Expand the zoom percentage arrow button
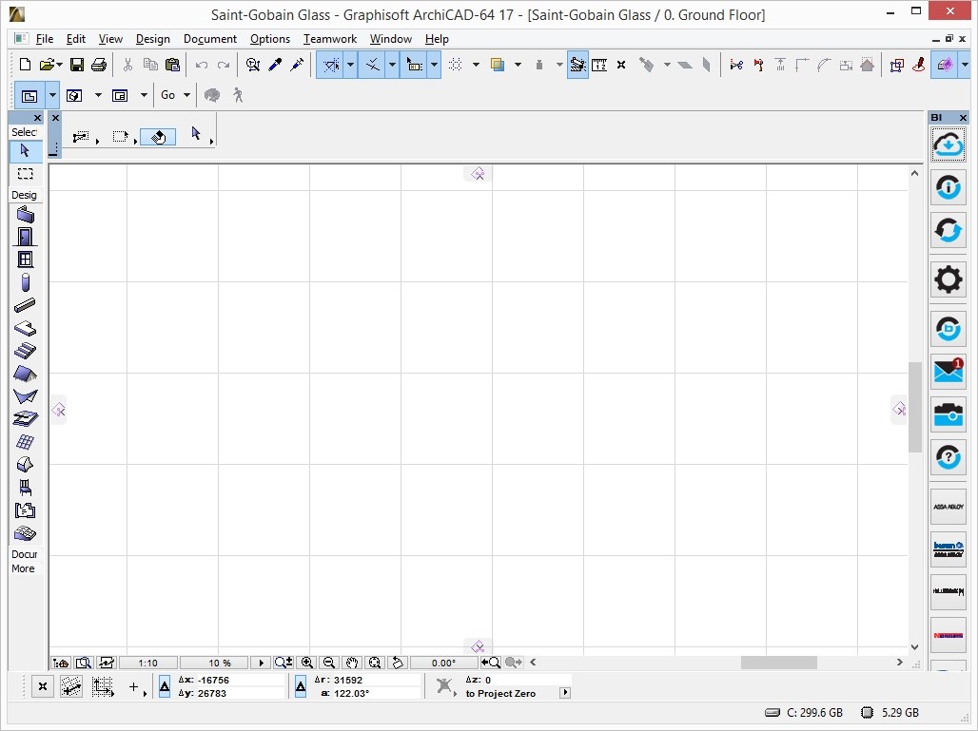Viewport: 978px width, 731px height. pyautogui.click(x=262, y=663)
